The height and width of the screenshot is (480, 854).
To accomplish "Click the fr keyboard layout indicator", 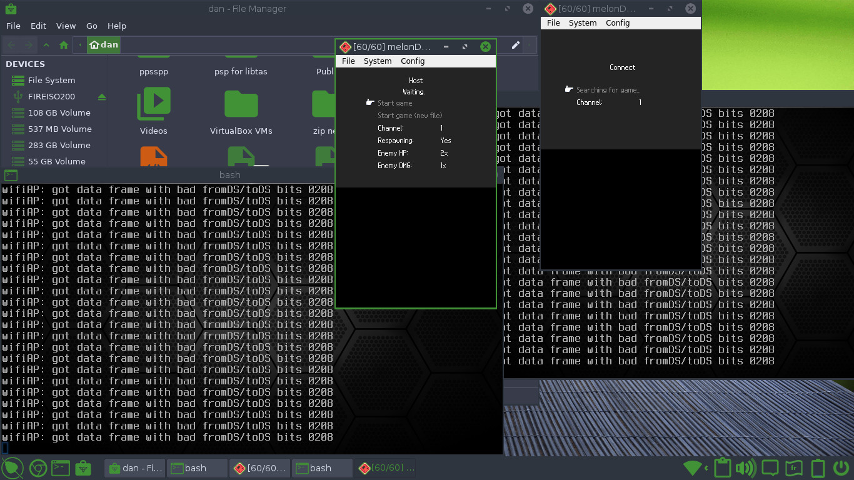I will (x=794, y=468).
